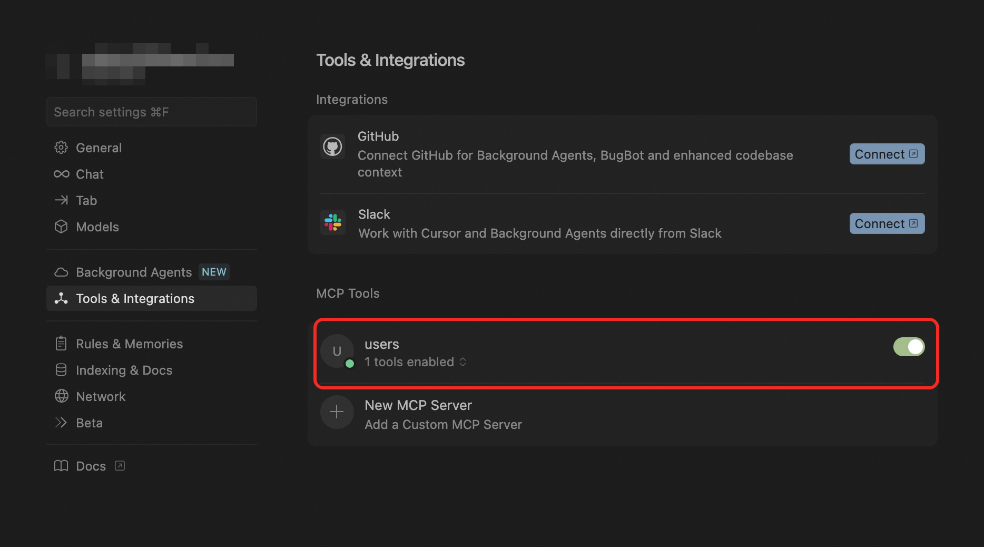
Task: Go to Indexing & Docs section
Action: 124,370
